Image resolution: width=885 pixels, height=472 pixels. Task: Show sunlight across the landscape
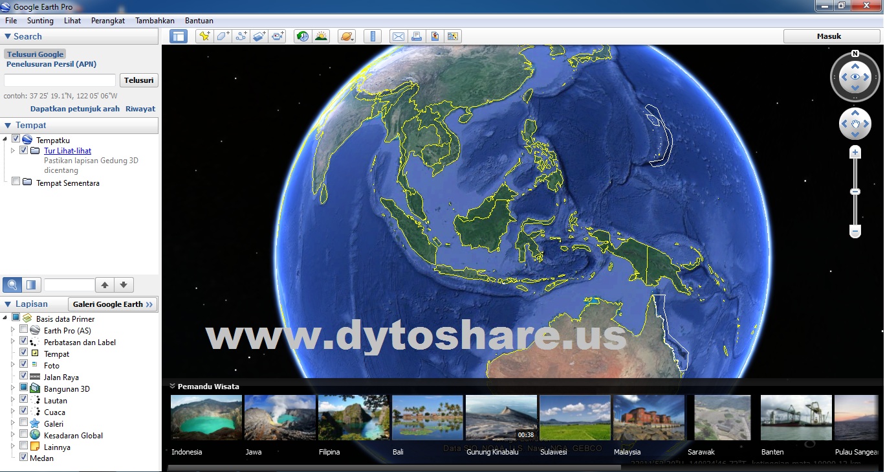(321, 36)
